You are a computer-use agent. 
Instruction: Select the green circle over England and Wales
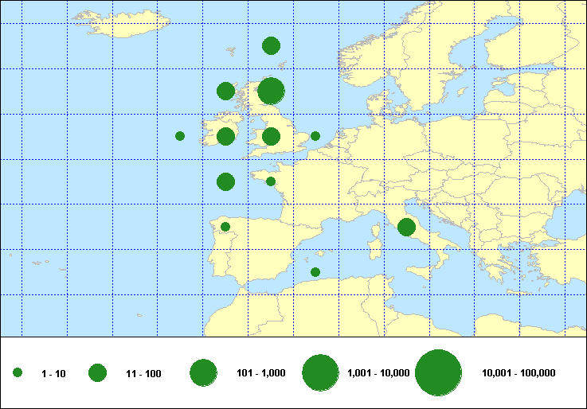tap(271, 136)
